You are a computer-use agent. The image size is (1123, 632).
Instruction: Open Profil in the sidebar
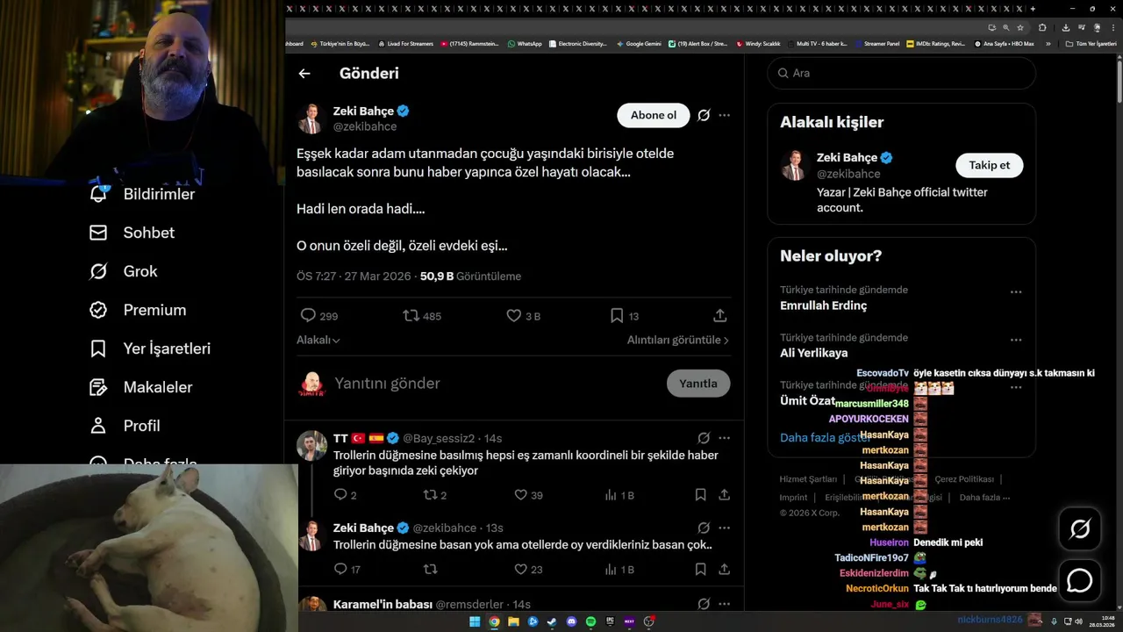pos(125,426)
